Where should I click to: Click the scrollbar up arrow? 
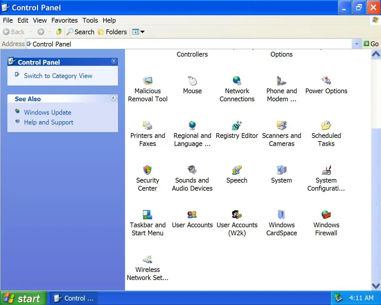click(376, 54)
